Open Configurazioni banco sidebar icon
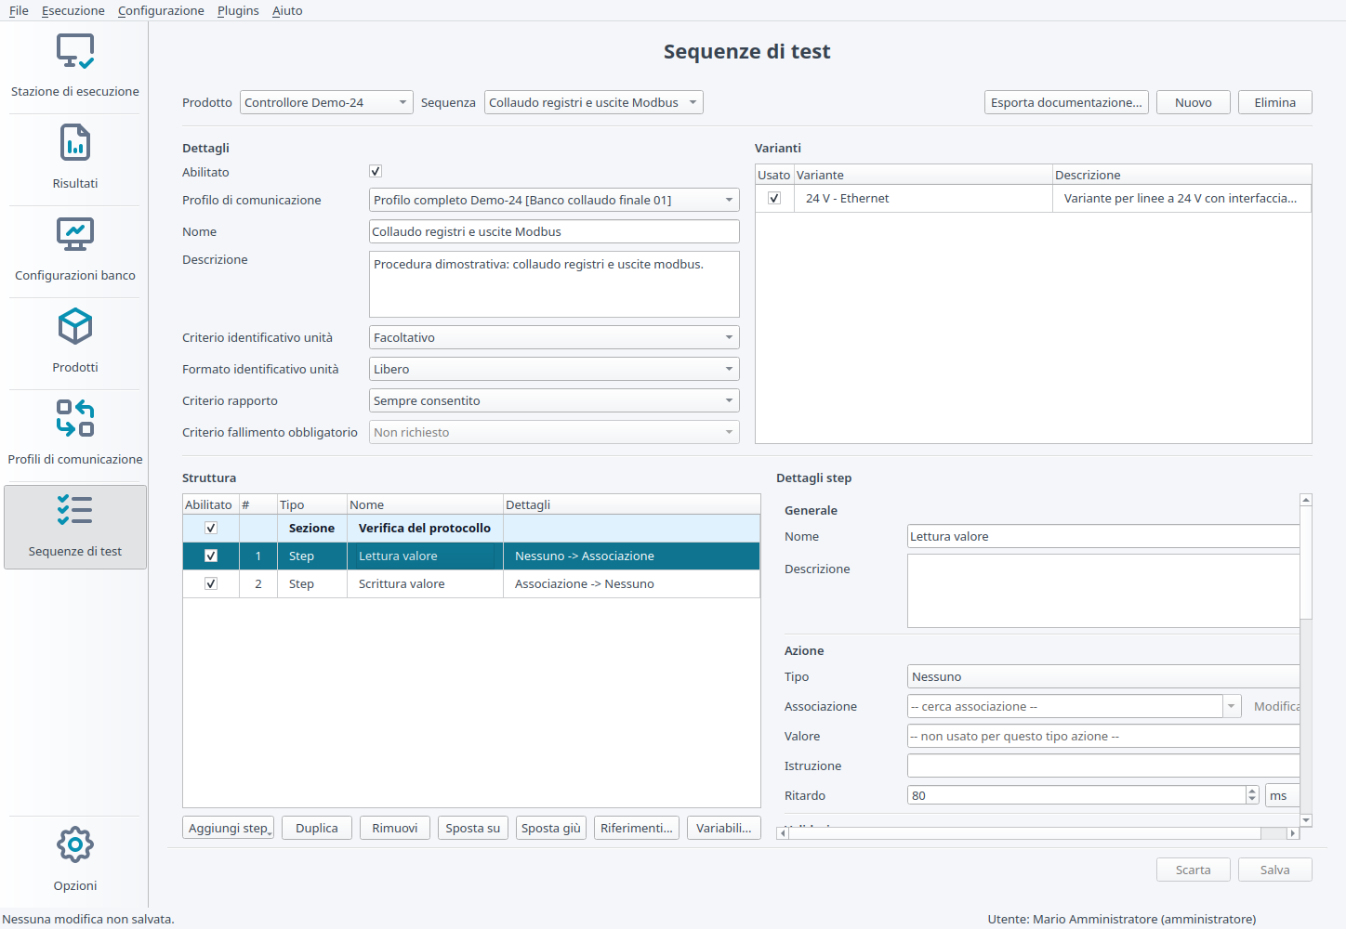This screenshot has width=1346, height=929. pos(75,234)
